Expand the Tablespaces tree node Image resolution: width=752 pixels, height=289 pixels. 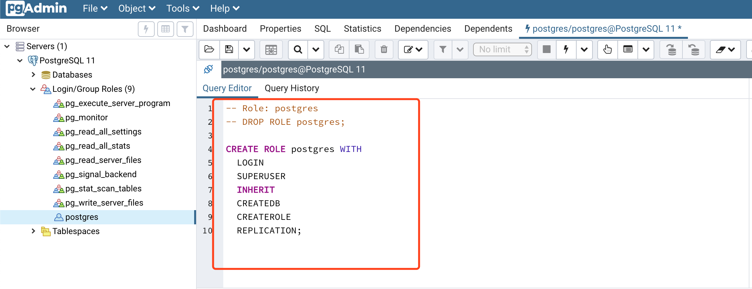click(x=33, y=231)
